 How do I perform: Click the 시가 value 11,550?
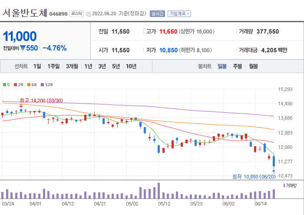pos(120,50)
